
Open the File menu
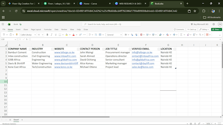4,29
